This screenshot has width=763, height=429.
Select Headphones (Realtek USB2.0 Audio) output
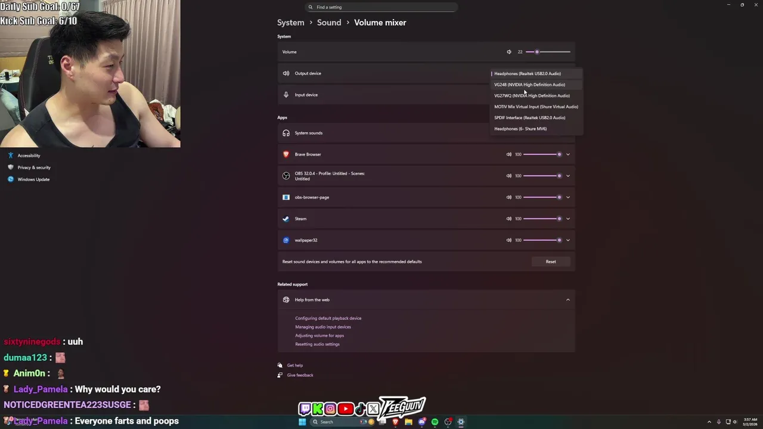click(x=536, y=74)
